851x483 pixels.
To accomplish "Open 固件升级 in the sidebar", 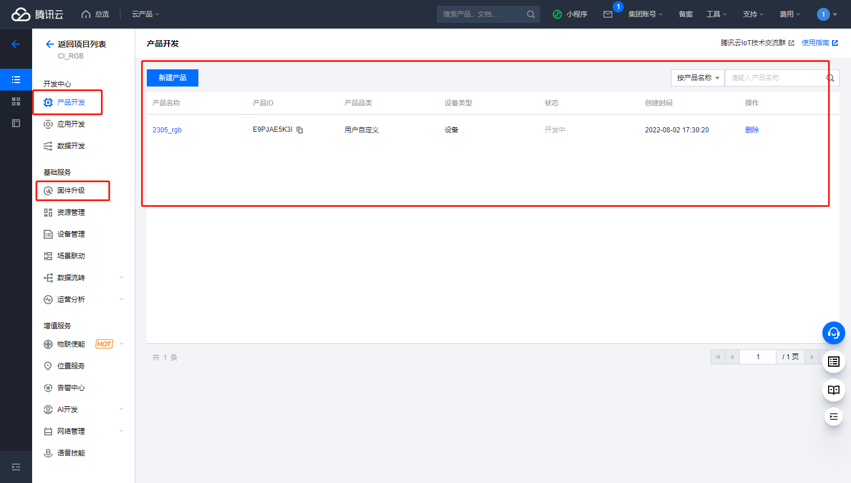I will (x=71, y=191).
